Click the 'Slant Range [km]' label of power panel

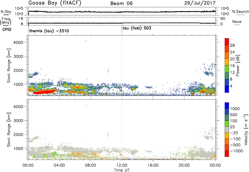(9, 66)
